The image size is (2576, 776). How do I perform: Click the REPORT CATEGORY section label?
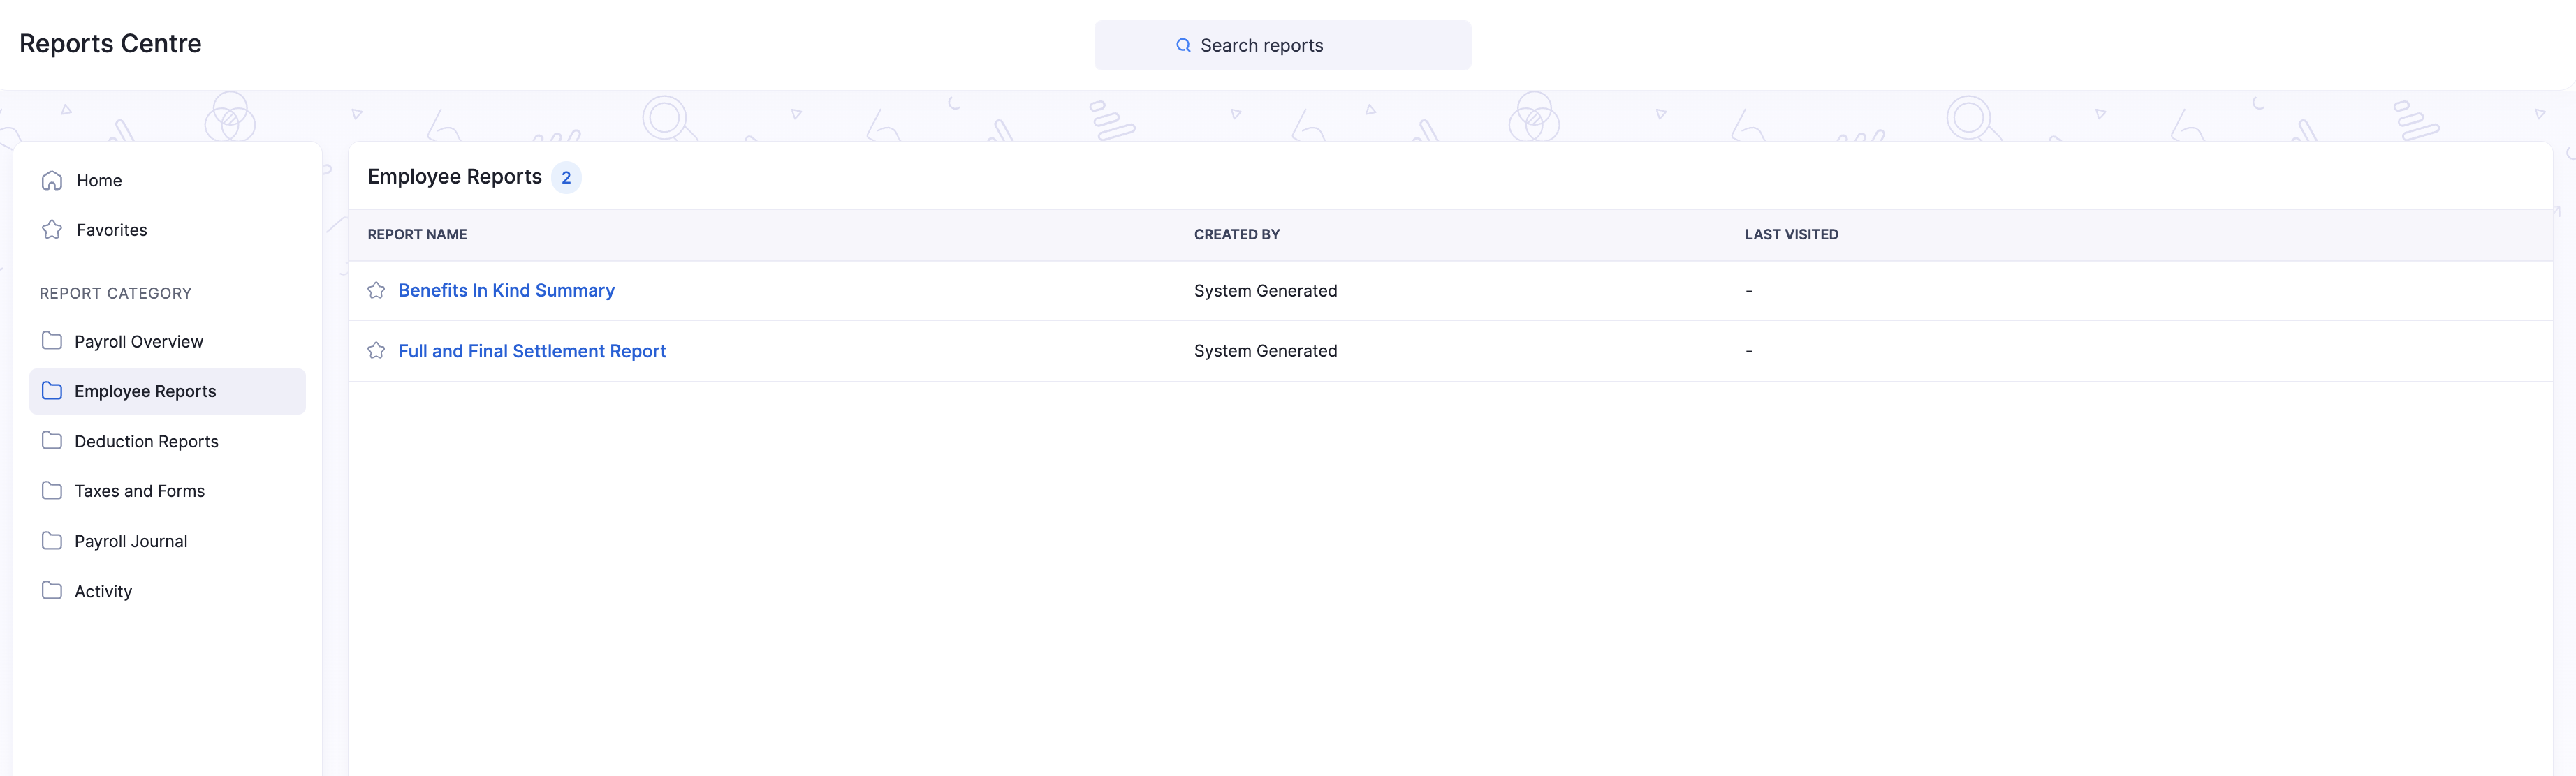(115, 294)
